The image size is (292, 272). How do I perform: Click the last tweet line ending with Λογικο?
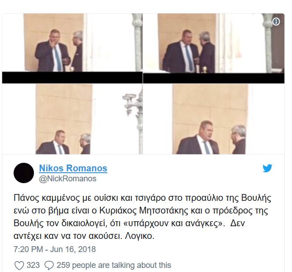tap(84, 236)
